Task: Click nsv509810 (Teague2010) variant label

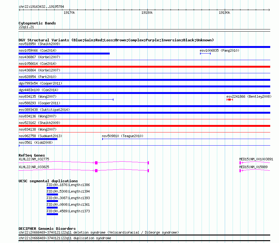Action: coord(123,136)
